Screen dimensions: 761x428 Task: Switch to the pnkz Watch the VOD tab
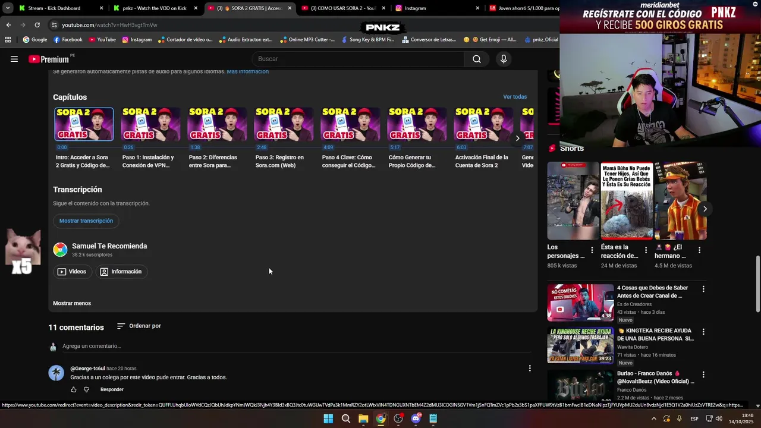155,8
